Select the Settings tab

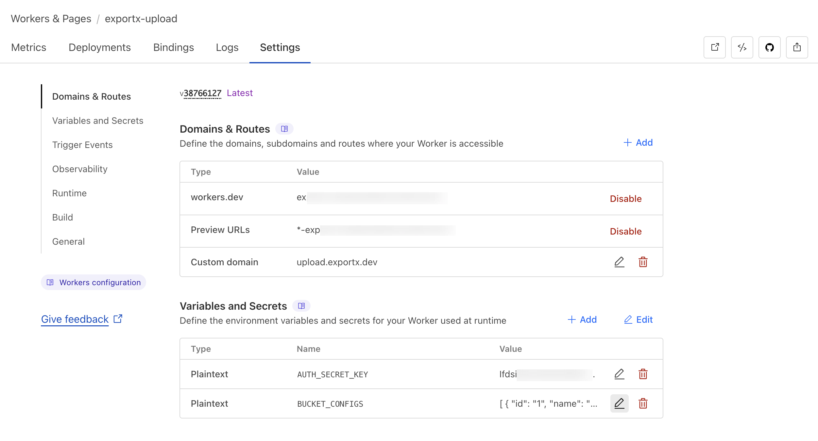pyautogui.click(x=280, y=47)
